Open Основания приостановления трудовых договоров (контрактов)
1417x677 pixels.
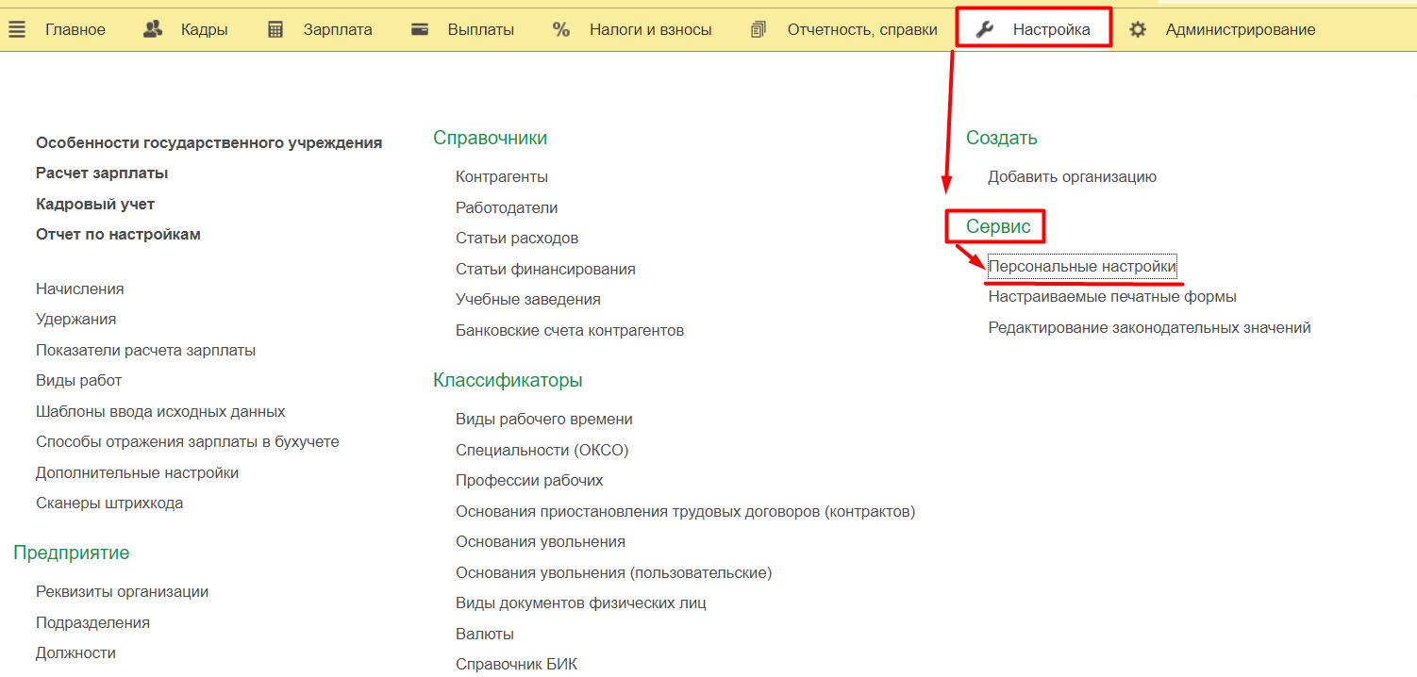pyautogui.click(x=686, y=511)
